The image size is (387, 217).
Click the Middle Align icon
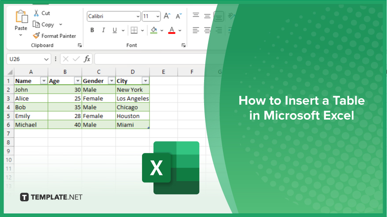point(207,16)
